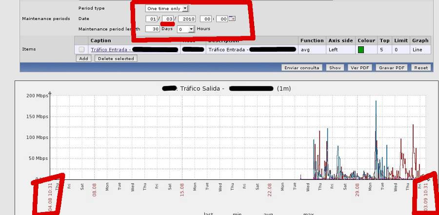
Task: Open the date picker calendar icon
Action: [232, 19]
